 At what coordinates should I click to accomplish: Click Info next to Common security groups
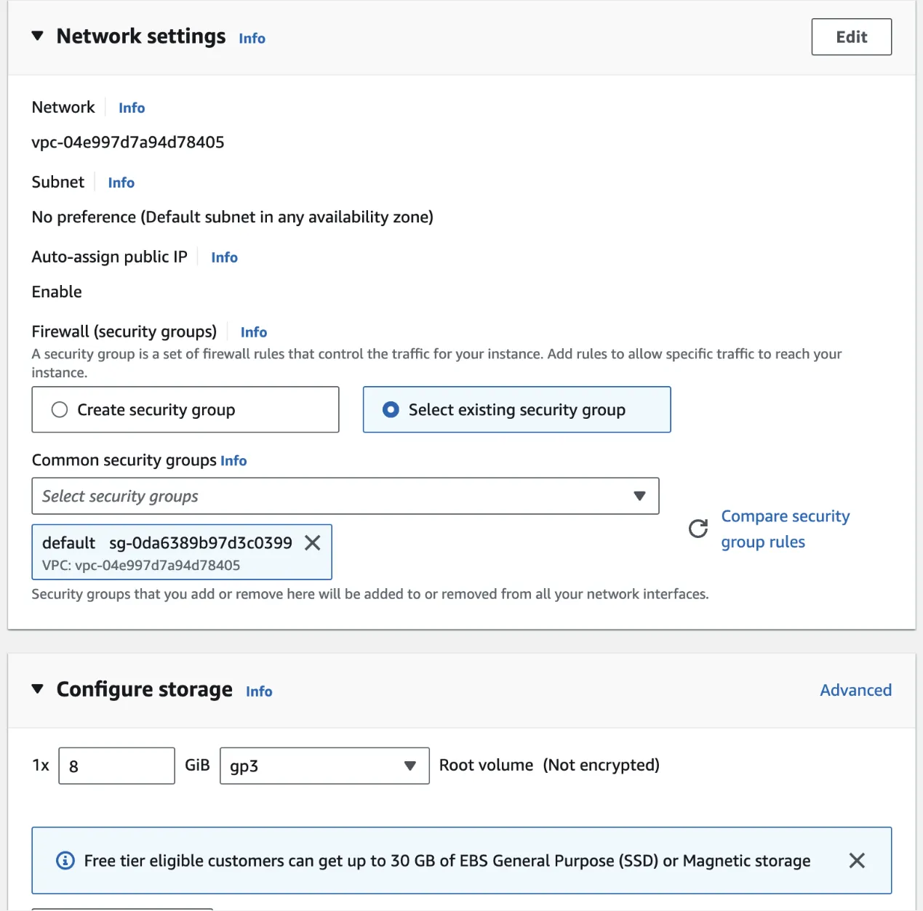[233, 459]
